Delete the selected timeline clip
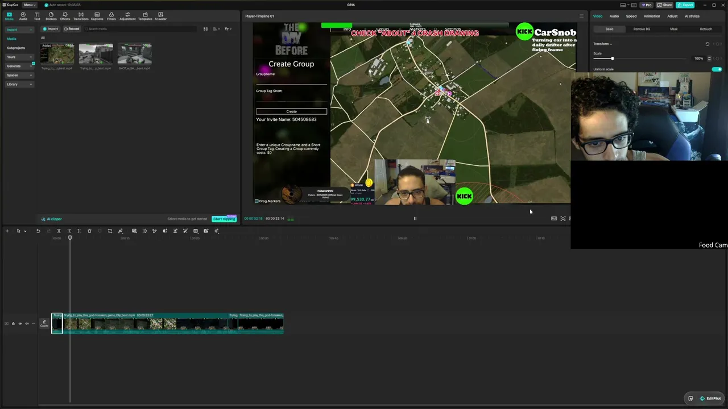 click(x=89, y=231)
